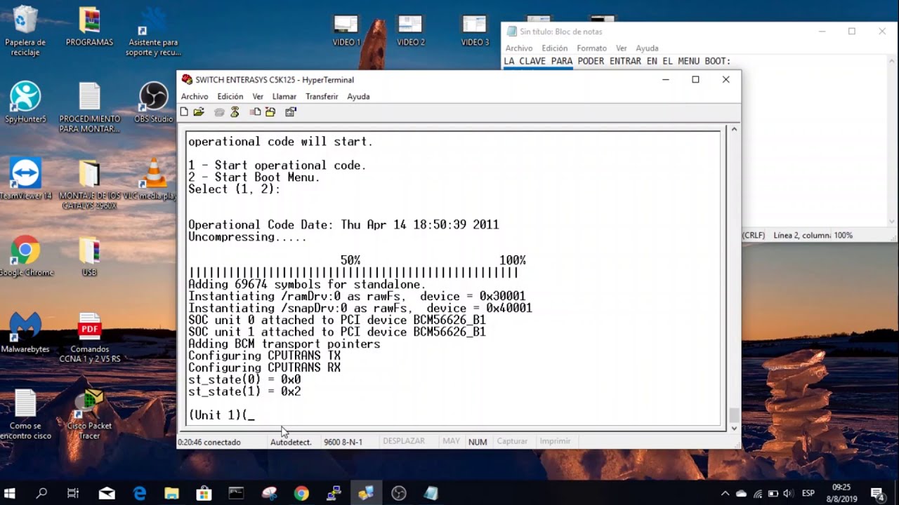Click the HyperTerminal scrollbar up arrow

[734, 130]
